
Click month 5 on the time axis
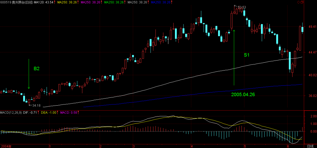click(245, 146)
